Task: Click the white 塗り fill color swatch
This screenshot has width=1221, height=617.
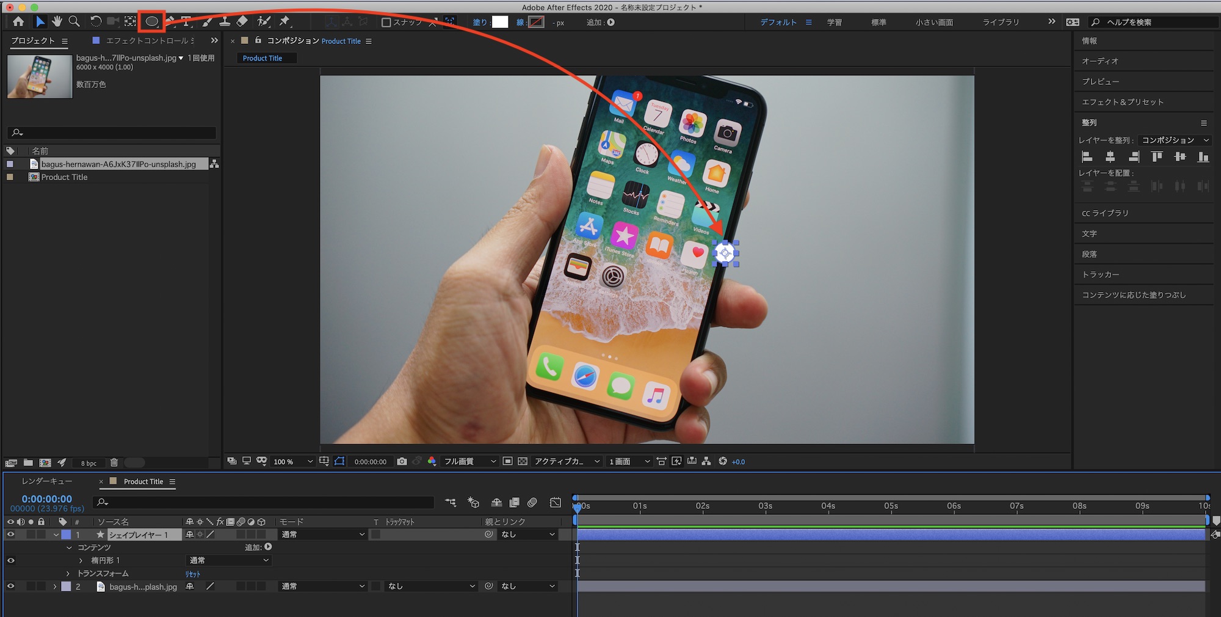Action: point(500,22)
